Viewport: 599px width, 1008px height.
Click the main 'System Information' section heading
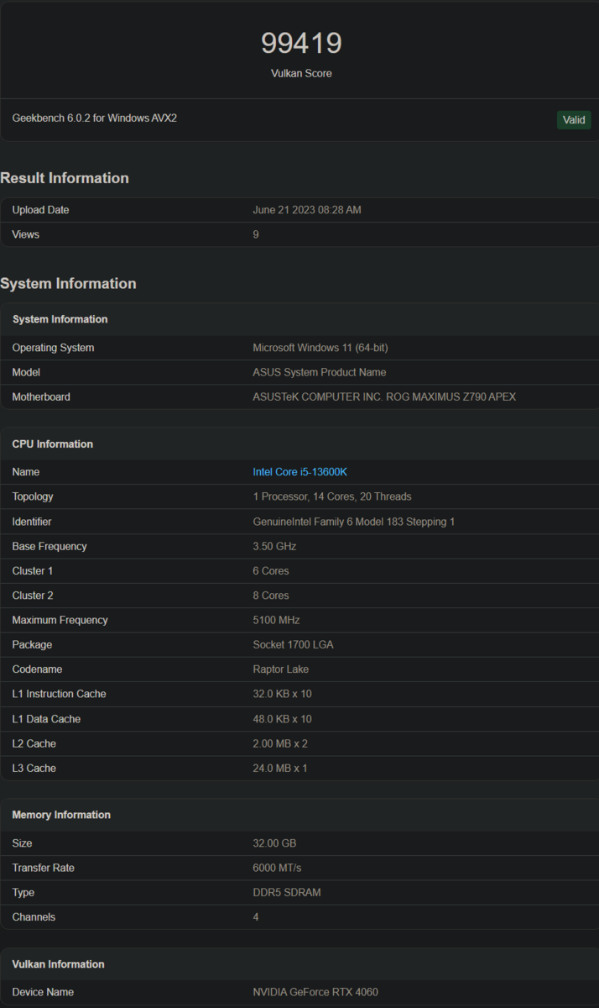(68, 284)
